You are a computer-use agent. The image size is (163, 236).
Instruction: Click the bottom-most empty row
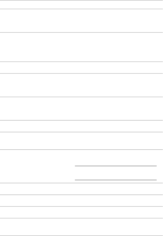tap(81, 227)
